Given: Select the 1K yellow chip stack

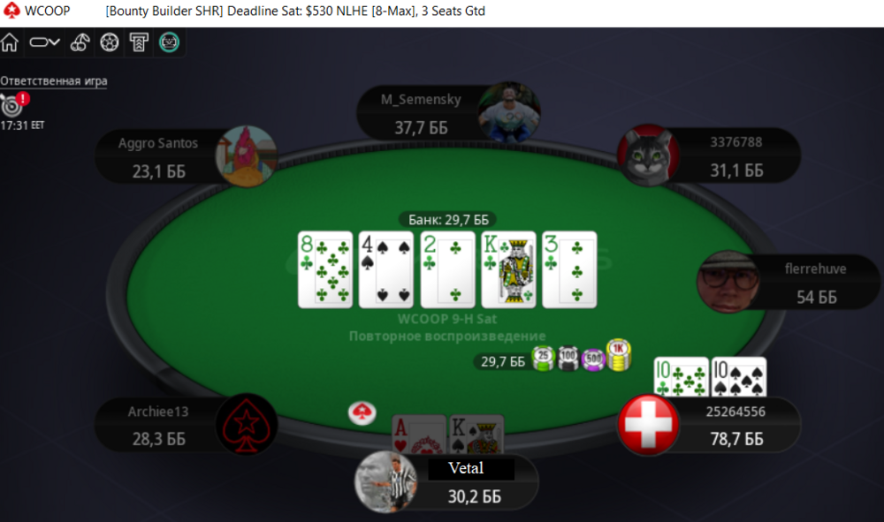Looking at the screenshot, I should coord(619,355).
